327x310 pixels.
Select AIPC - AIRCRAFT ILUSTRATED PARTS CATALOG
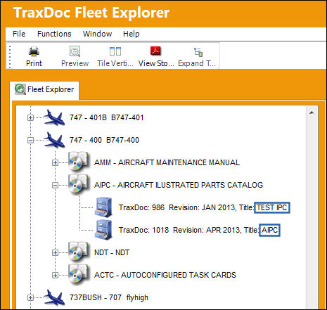[x=179, y=185]
